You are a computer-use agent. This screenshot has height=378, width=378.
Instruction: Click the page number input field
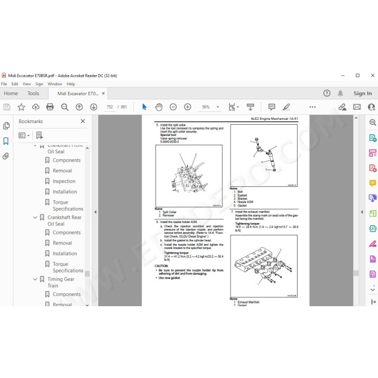pyautogui.click(x=110, y=107)
